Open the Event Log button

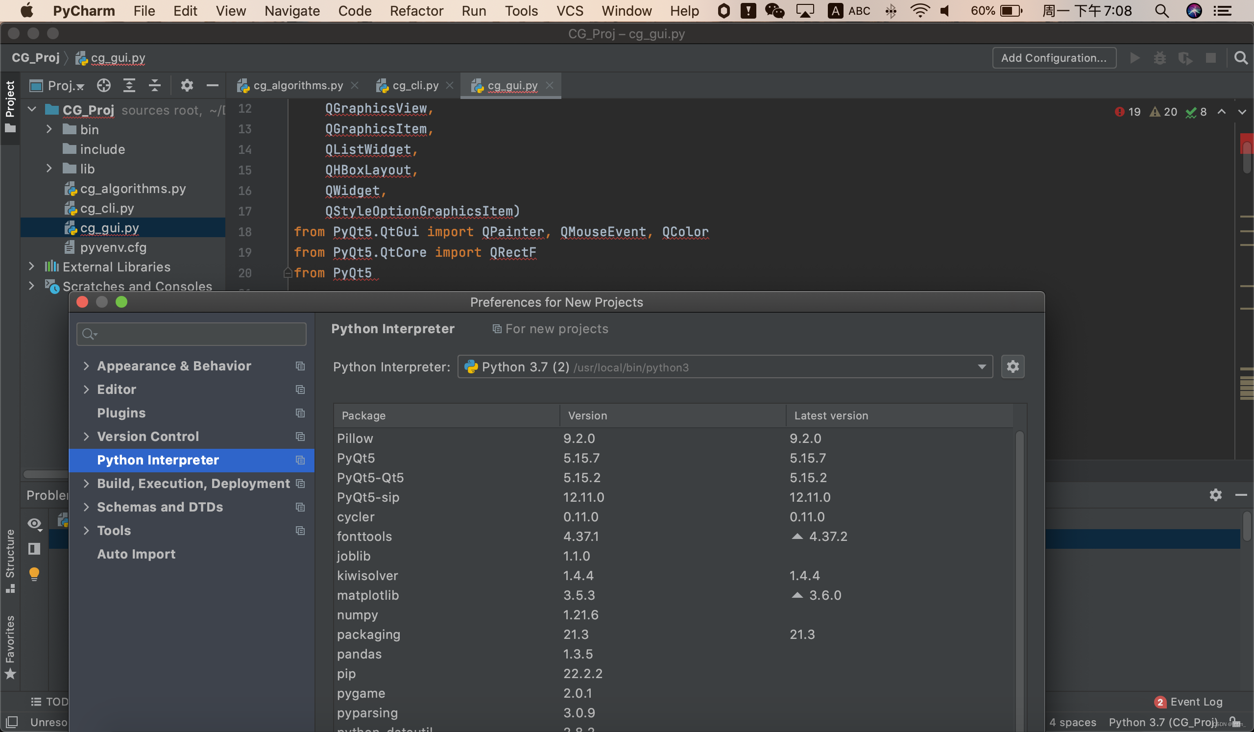pos(1188,702)
